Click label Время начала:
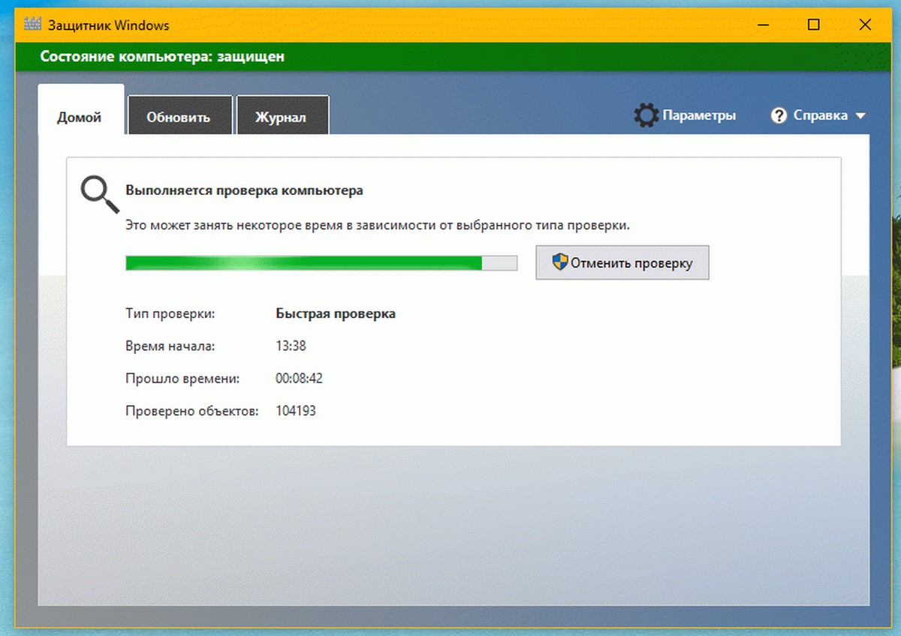The image size is (901, 636). point(170,346)
